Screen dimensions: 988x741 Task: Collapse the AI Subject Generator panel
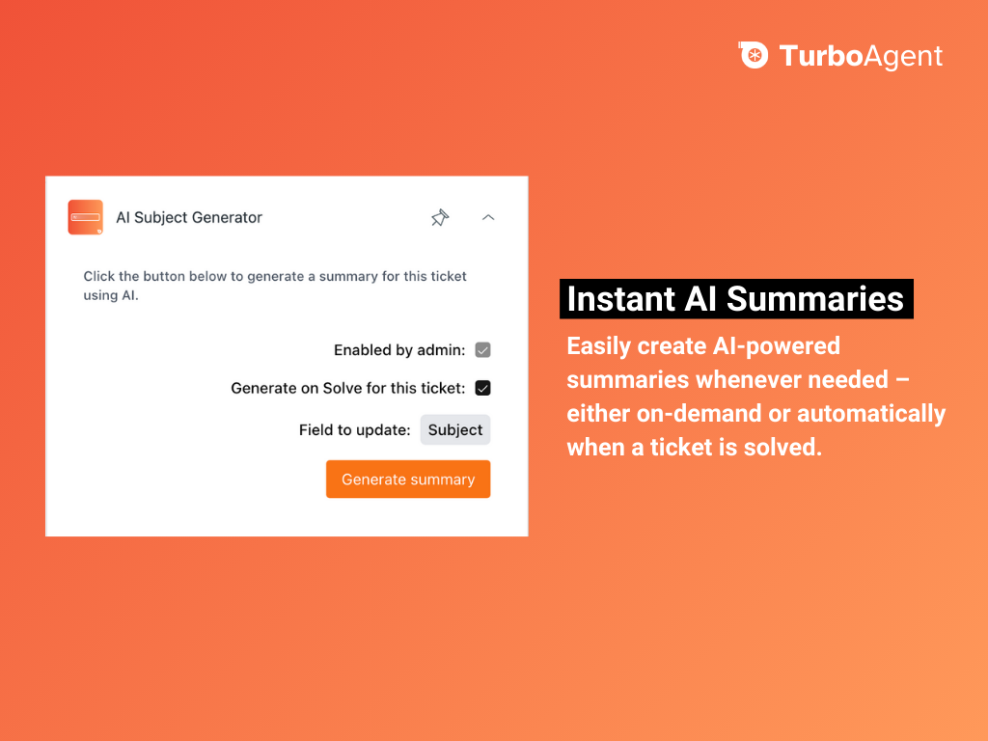(488, 218)
